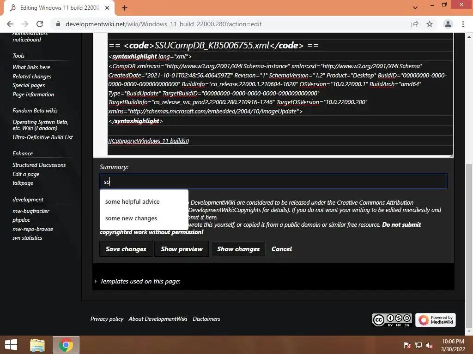
Task: Choose 'some helpful advice' suggestion
Action: click(x=144, y=202)
